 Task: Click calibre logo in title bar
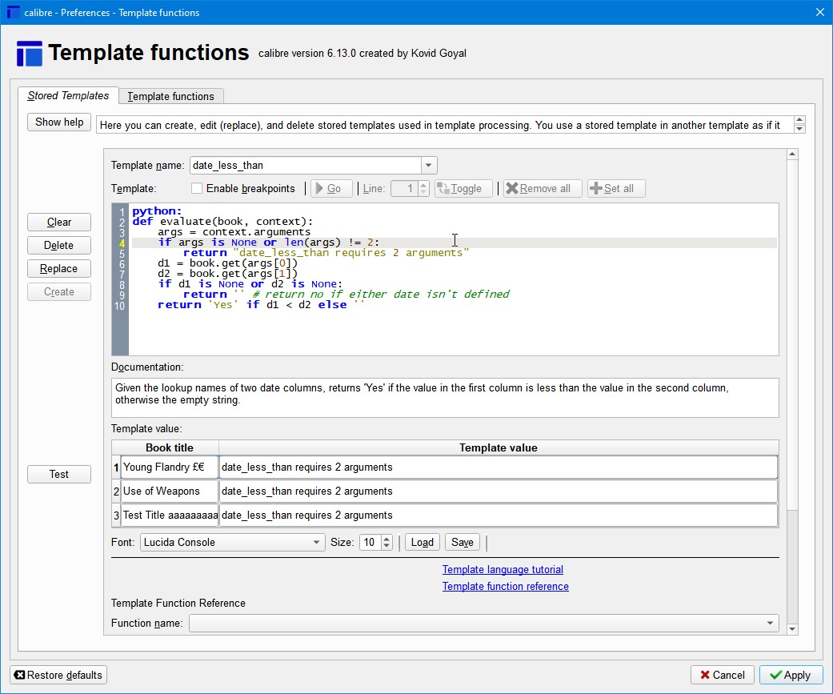[x=13, y=12]
